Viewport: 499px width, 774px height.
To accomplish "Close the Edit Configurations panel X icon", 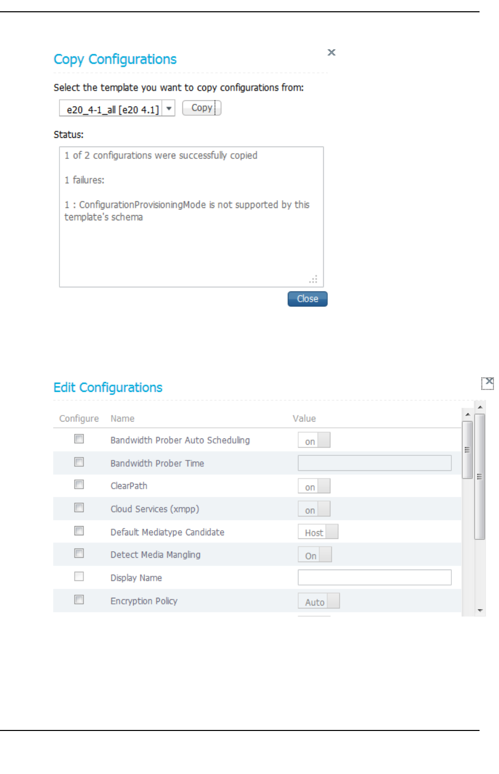I will coord(488,382).
